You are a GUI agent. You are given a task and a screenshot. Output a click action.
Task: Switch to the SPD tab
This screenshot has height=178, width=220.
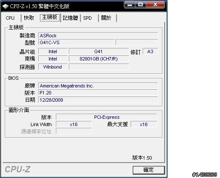pyautogui.click(x=90, y=18)
